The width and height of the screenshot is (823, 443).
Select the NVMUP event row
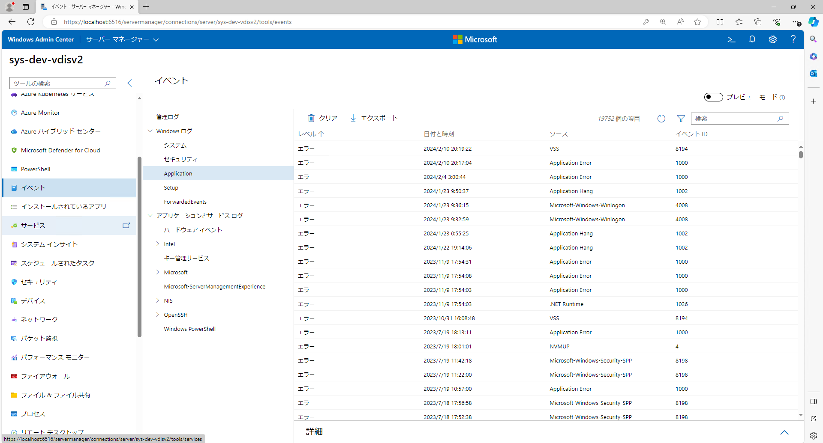coord(546,346)
